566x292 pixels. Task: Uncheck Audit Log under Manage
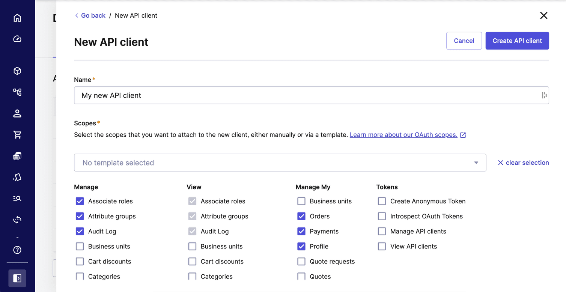coord(80,231)
